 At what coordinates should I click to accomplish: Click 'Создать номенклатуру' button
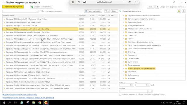point(42,7)
